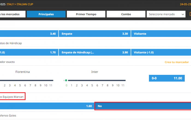Set the Inter score to 3
Image resolution: width=191 pixels, height=120 pixels.
coord(82,85)
